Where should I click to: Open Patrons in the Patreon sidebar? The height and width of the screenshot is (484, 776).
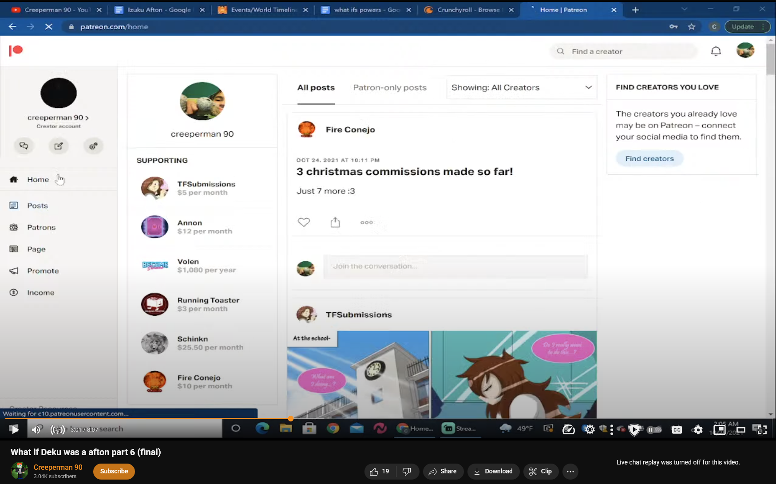(x=41, y=228)
